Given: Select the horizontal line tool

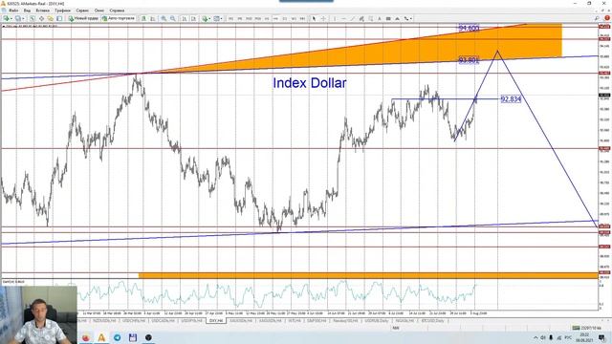Looking at the screenshot, I should pyautogui.click(x=343, y=18).
